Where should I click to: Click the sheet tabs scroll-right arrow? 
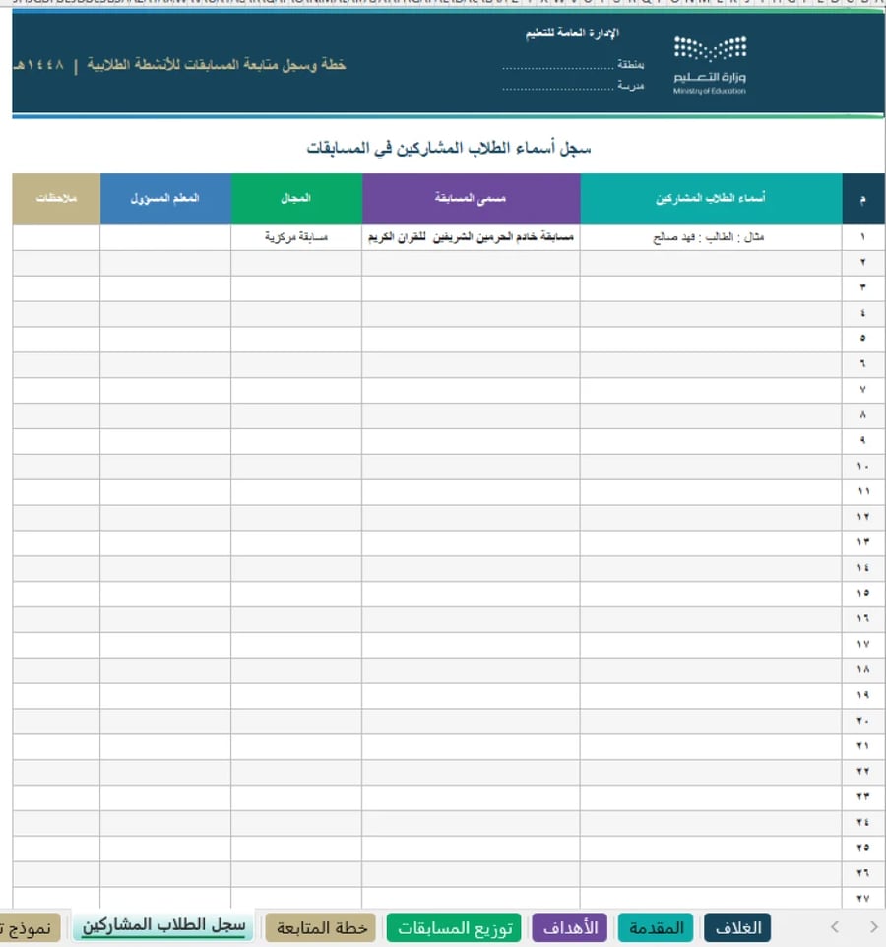click(873, 927)
